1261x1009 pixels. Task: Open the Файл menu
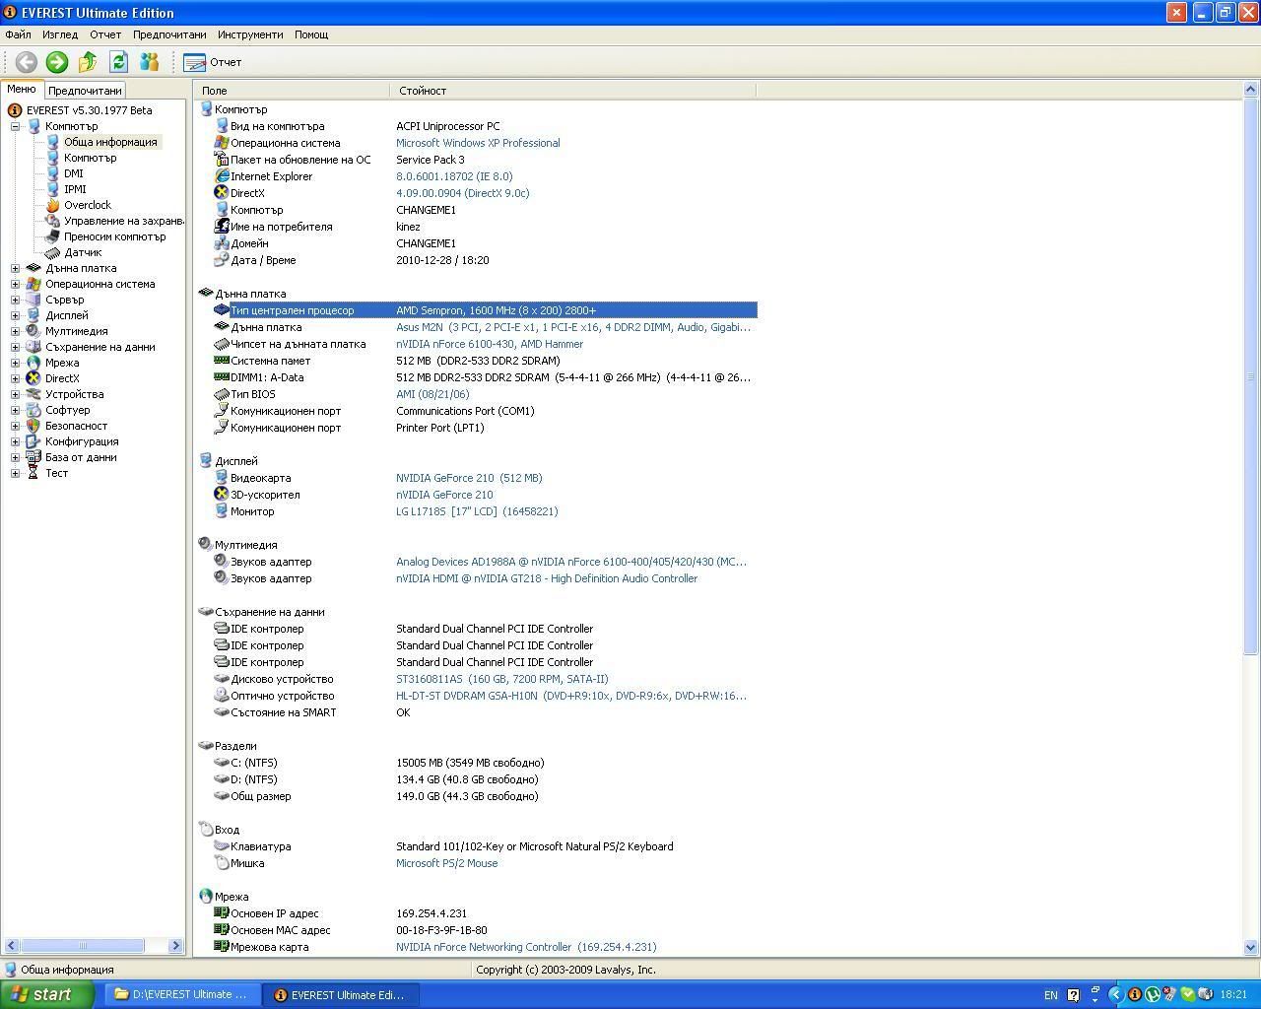pos(18,34)
